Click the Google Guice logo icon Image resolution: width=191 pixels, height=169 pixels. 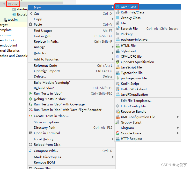(x=117, y=133)
